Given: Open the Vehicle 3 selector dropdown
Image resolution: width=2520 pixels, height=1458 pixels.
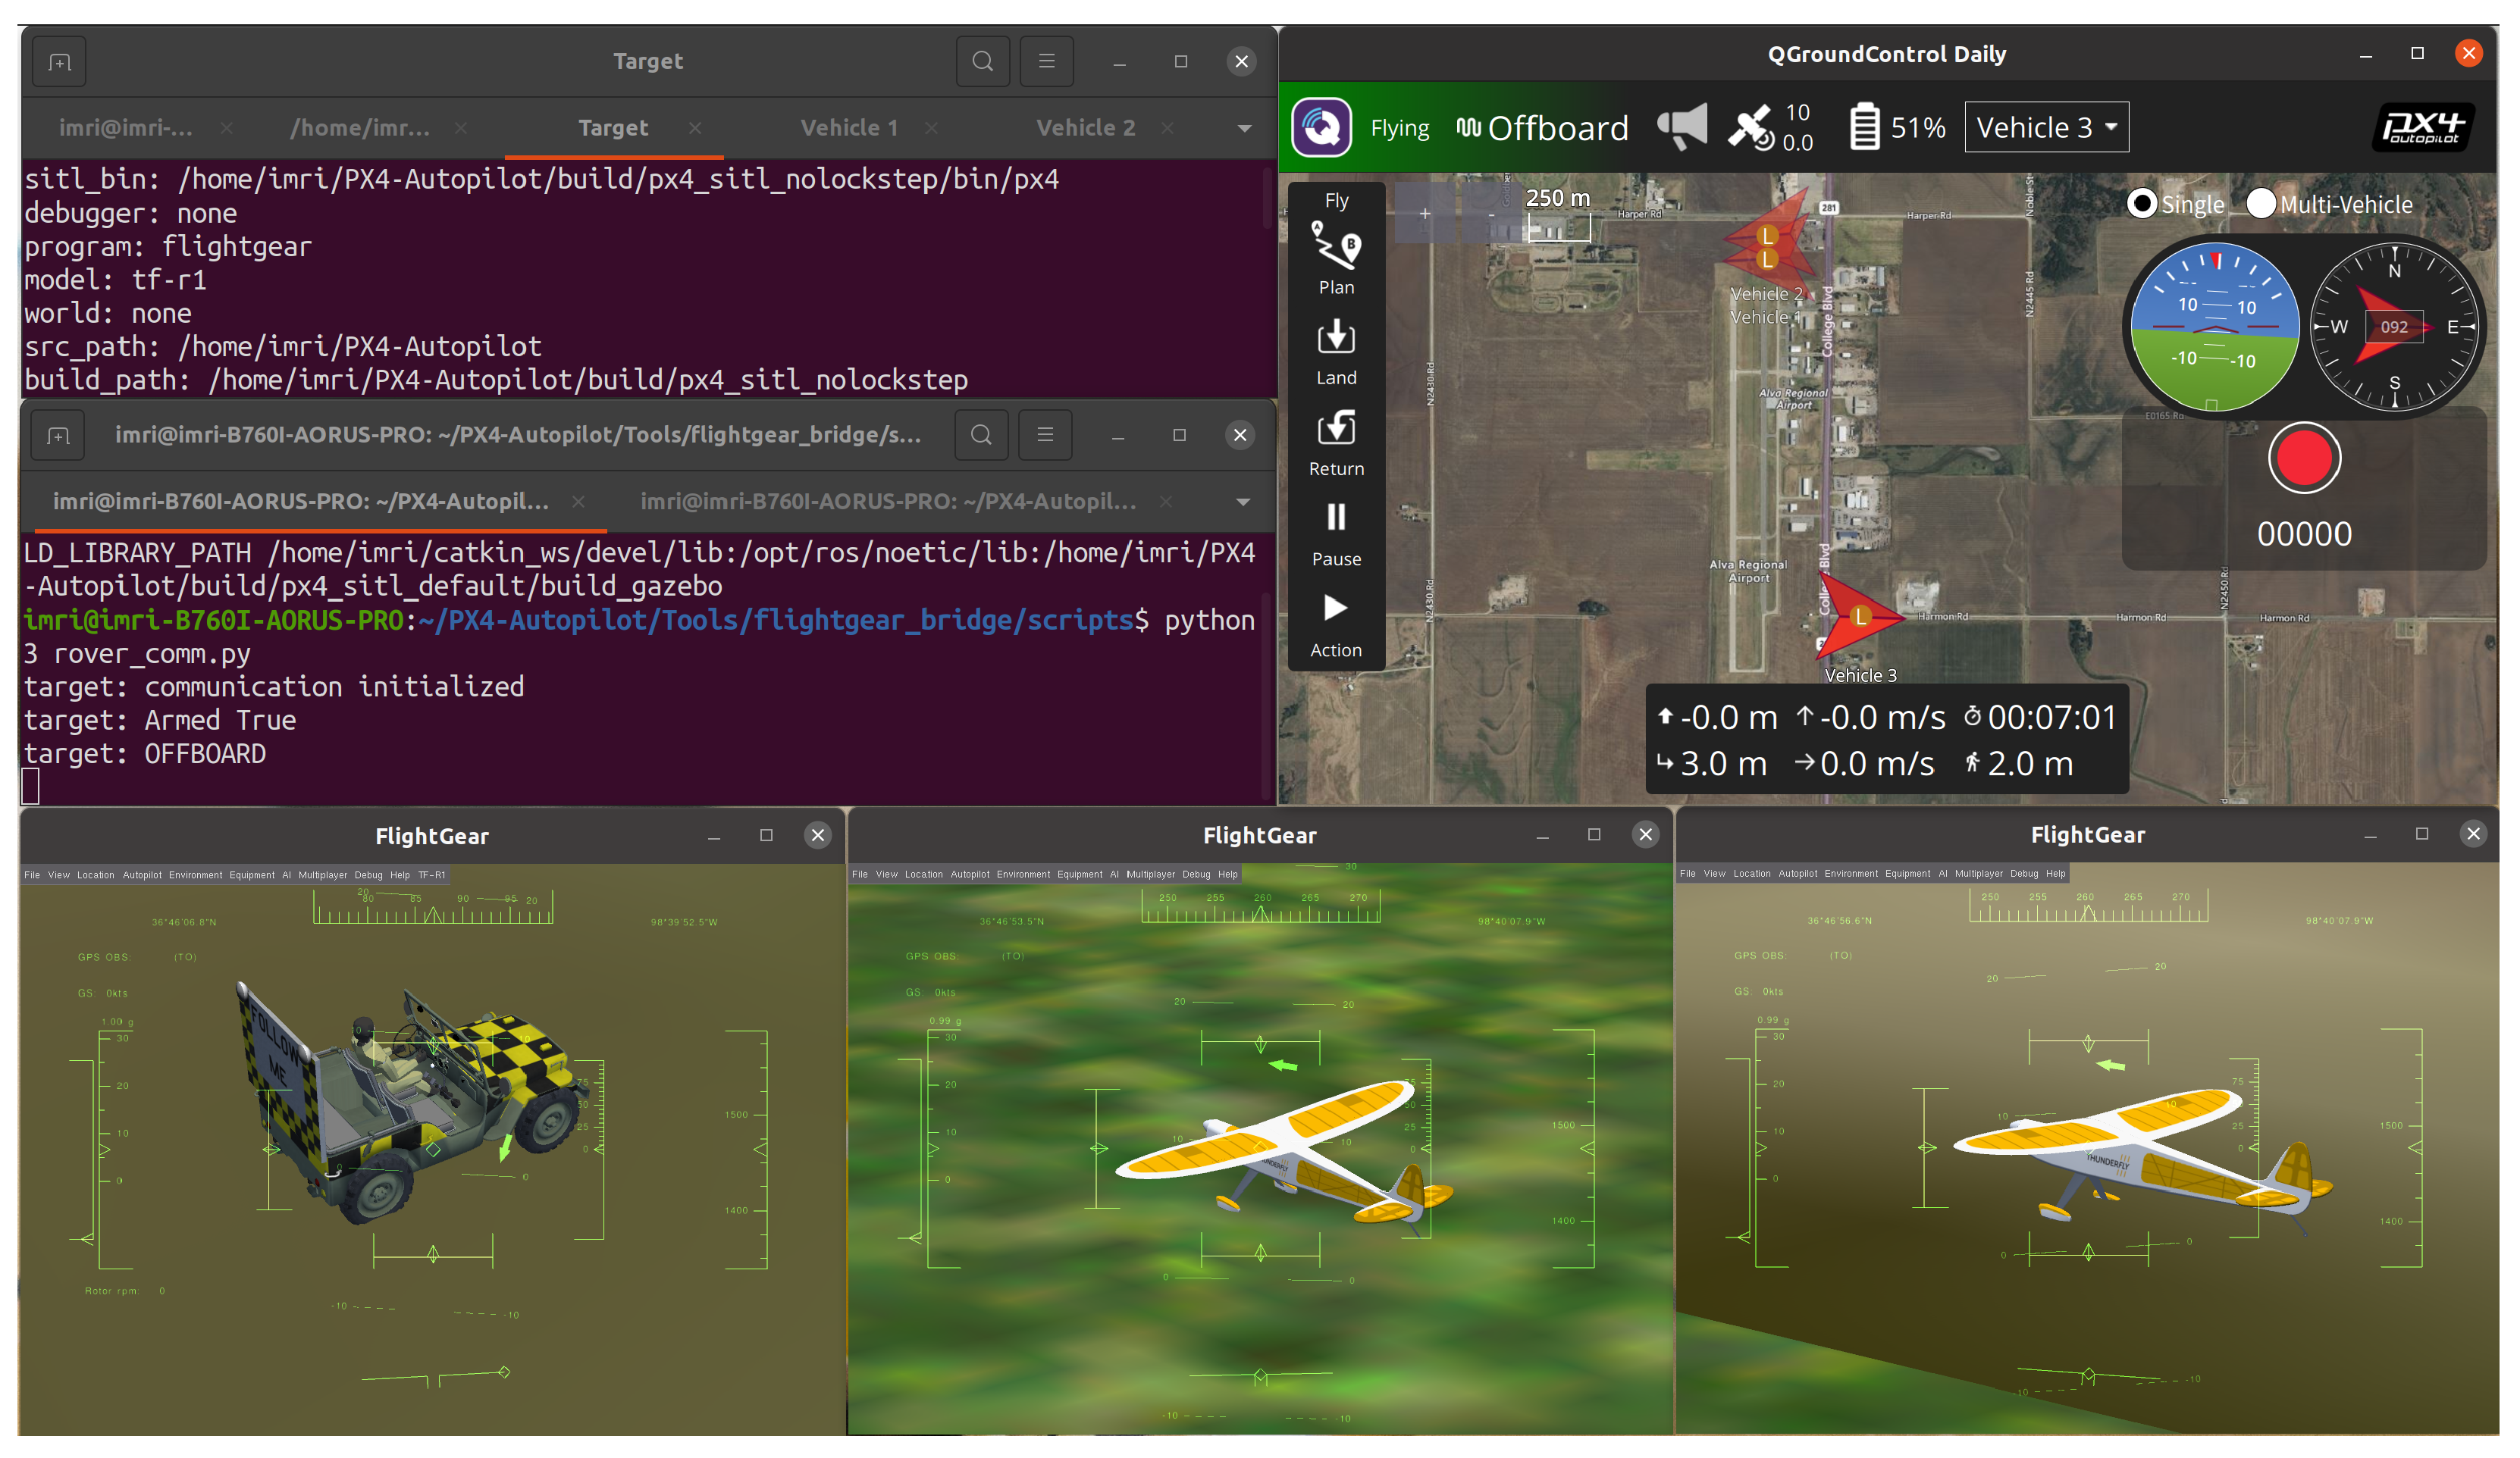Looking at the screenshot, I should click(2046, 127).
